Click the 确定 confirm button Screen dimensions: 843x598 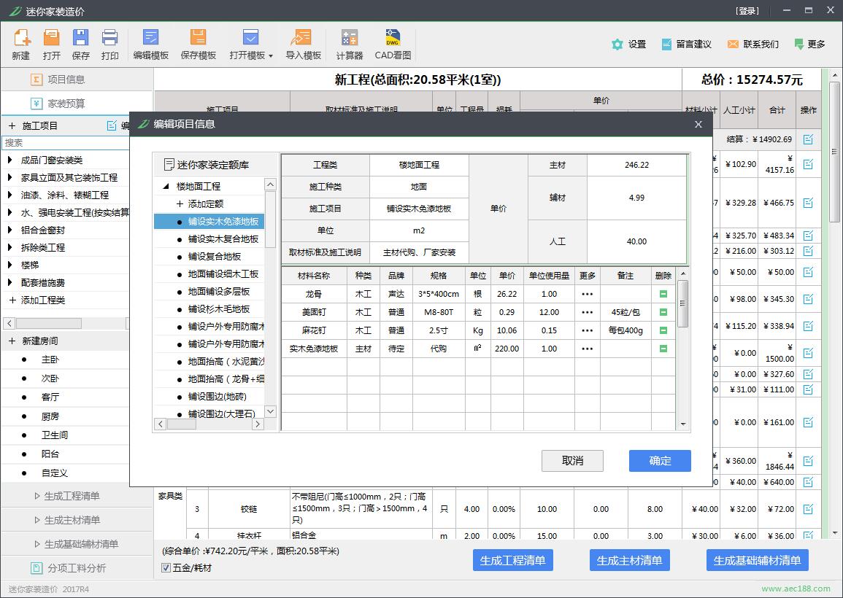pos(659,460)
